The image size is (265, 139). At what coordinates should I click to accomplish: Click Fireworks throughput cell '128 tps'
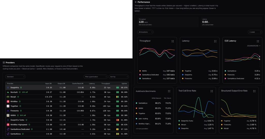click(106, 111)
